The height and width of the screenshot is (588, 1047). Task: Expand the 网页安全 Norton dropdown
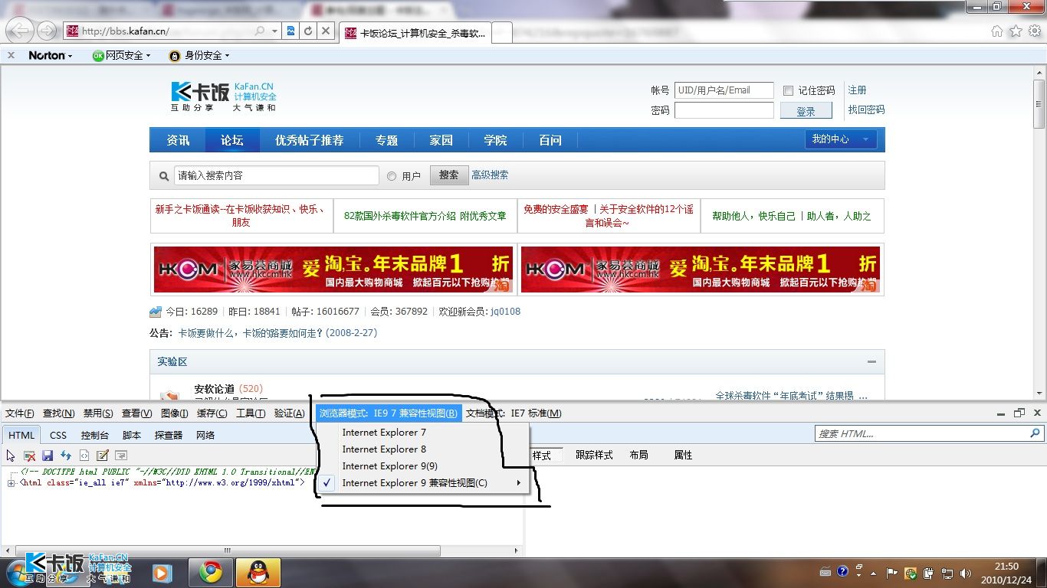(x=121, y=55)
